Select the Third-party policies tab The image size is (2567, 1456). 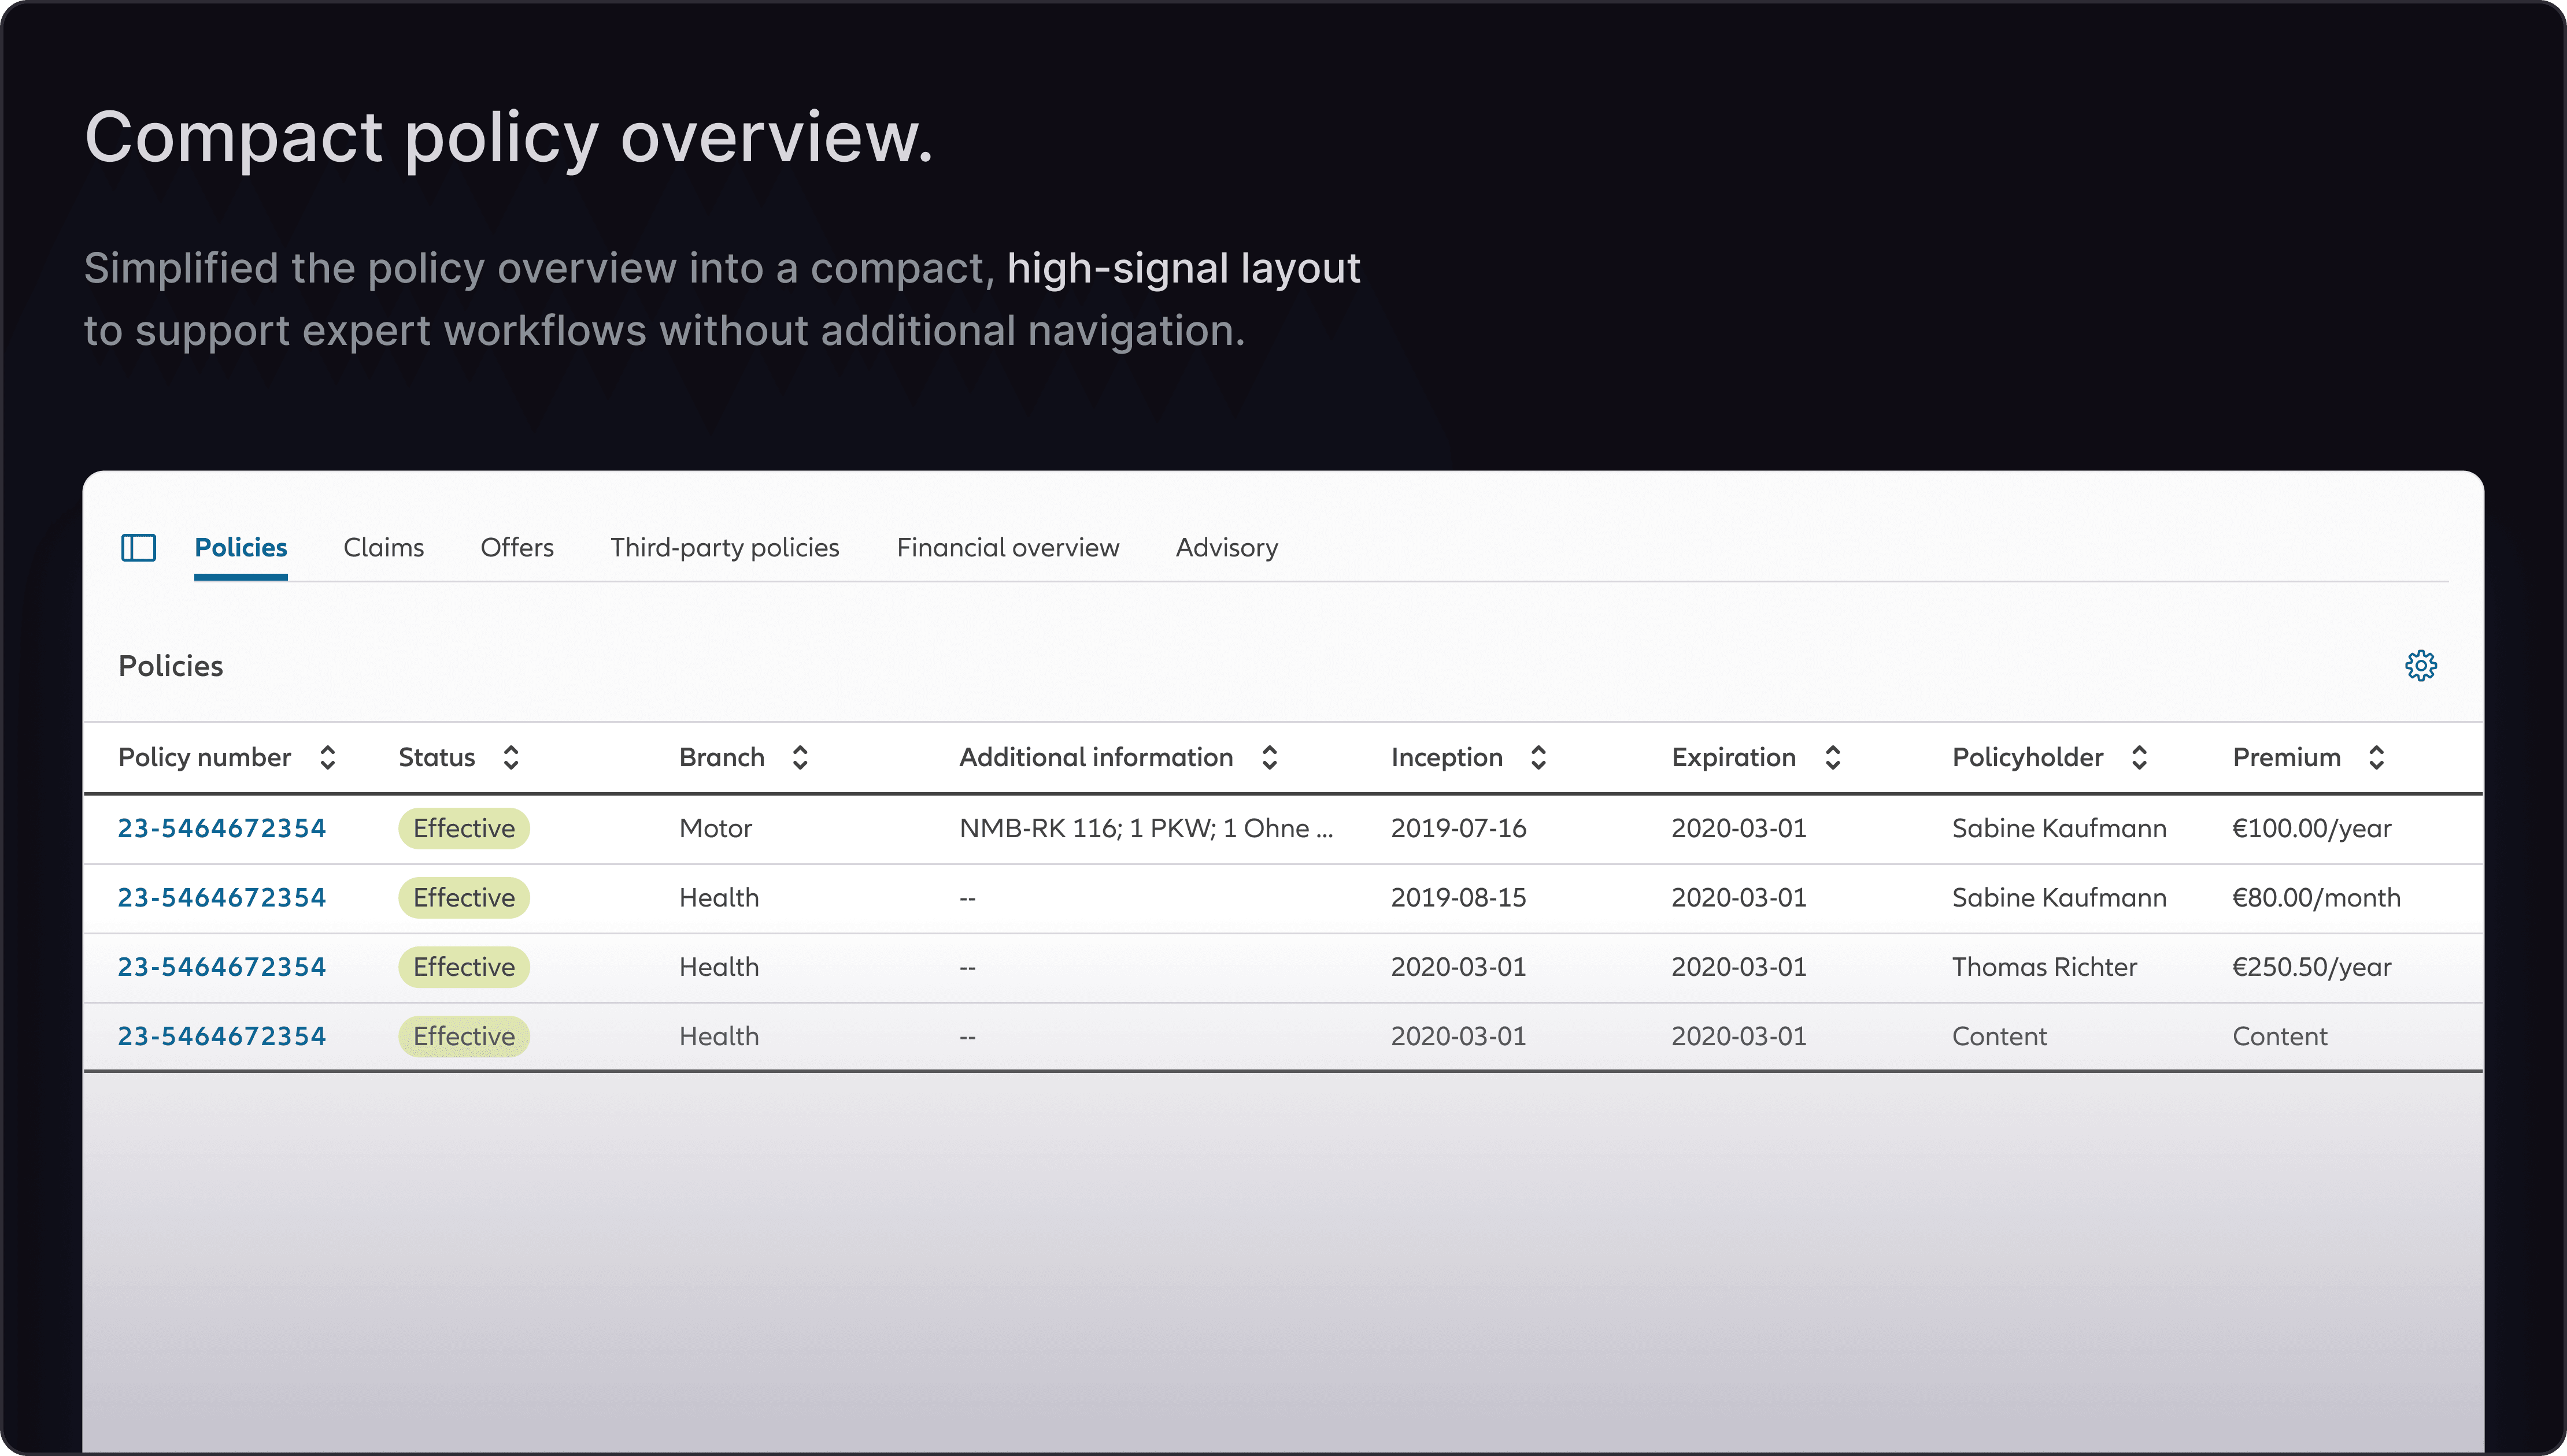[x=724, y=547]
